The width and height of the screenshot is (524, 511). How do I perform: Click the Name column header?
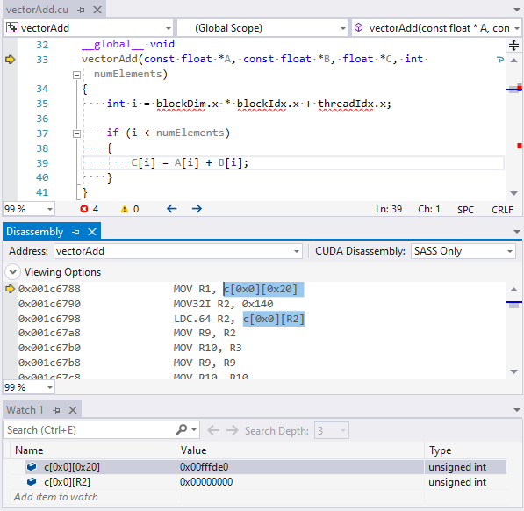pyautogui.click(x=93, y=450)
